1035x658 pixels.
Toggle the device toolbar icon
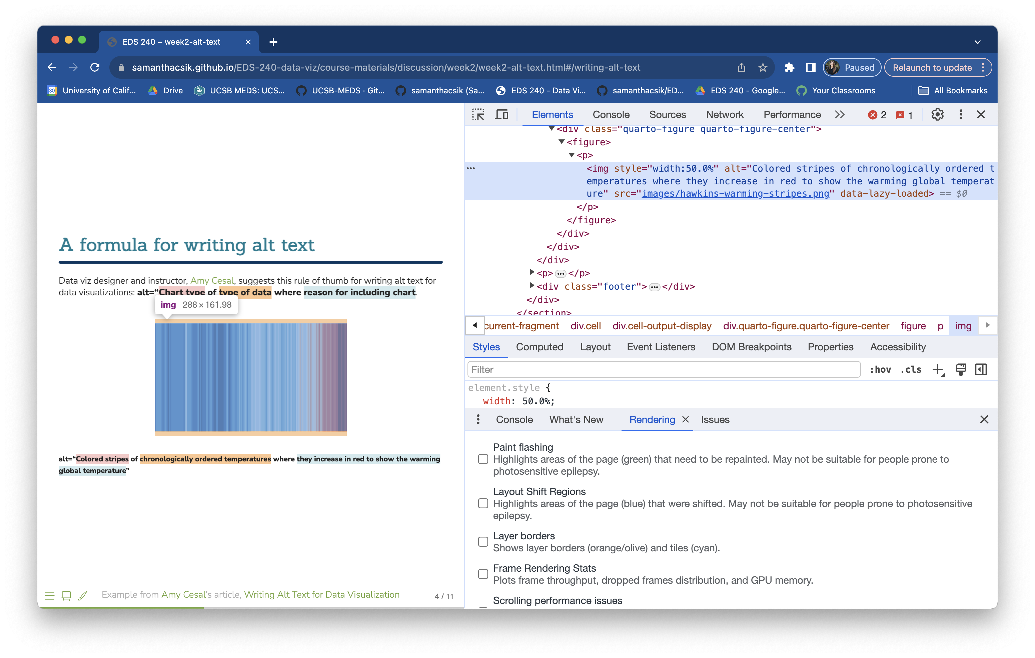point(501,115)
